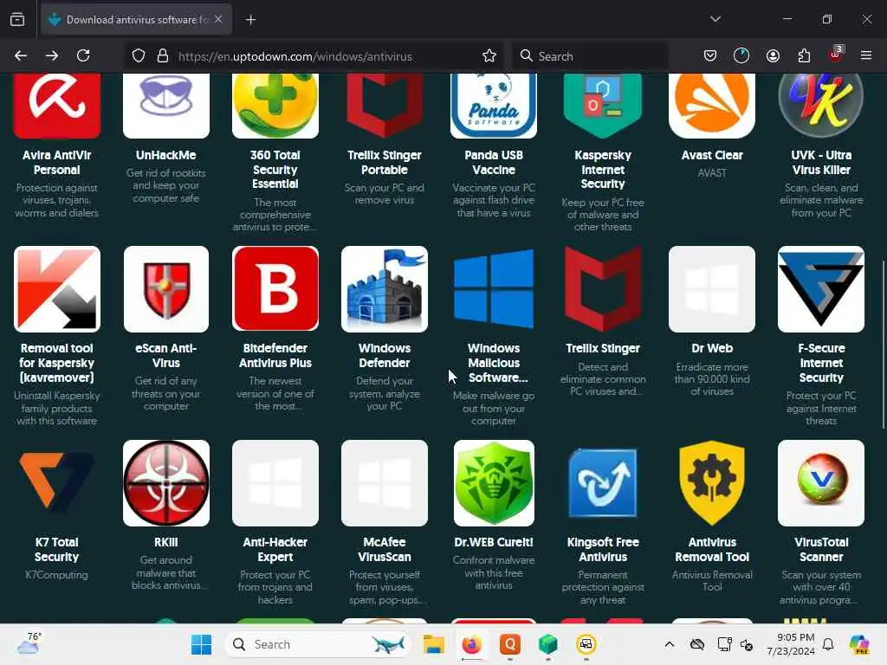Show hidden system tray icons
The height and width of the screenshot is (665, 887).
[x=670, y=644]
